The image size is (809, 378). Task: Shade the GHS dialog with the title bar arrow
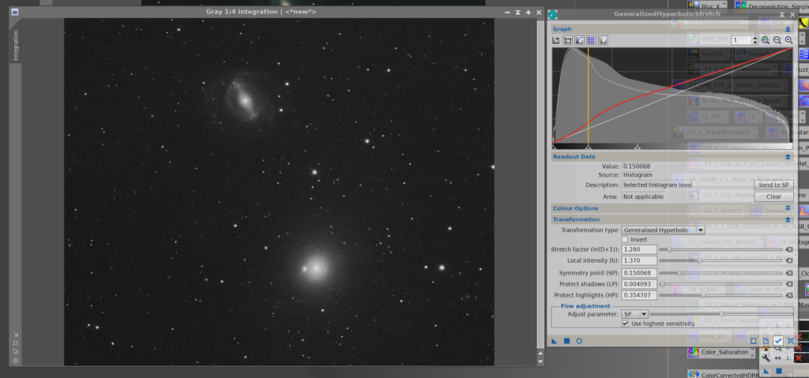coord(783,14)
